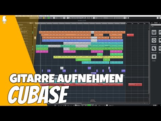Click the gray timeline ruler above tracks
Viewport: 161px width, 121px height.
pos(80,23)
